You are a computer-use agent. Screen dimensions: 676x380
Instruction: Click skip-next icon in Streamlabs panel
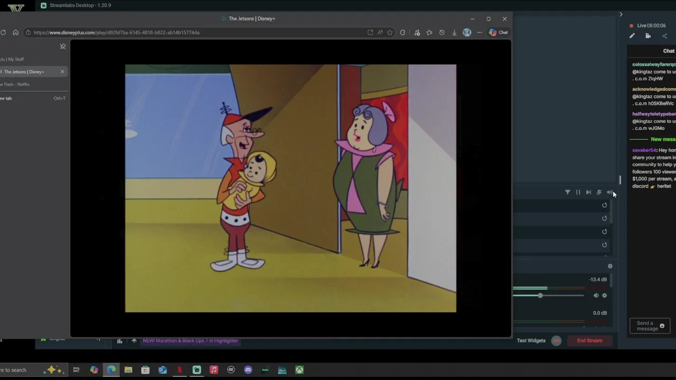tap(588, 192)
